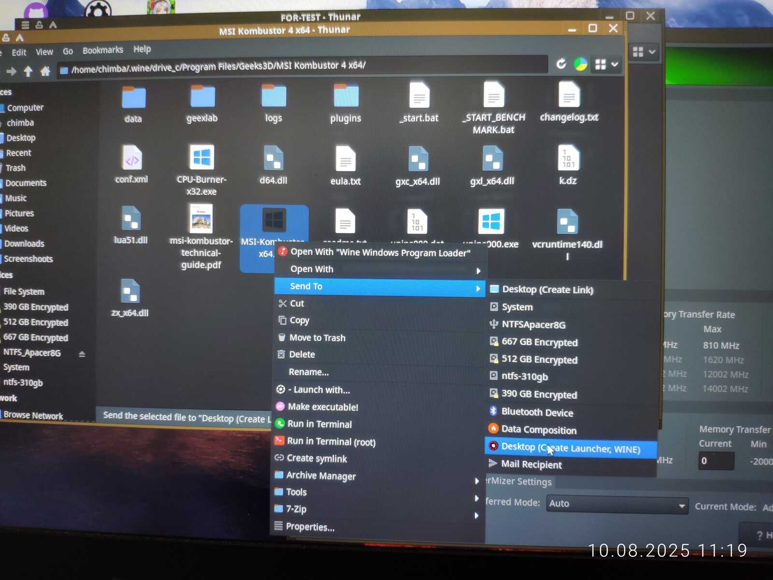
Task: Open the logs folder icon
Action: (274, 96)
